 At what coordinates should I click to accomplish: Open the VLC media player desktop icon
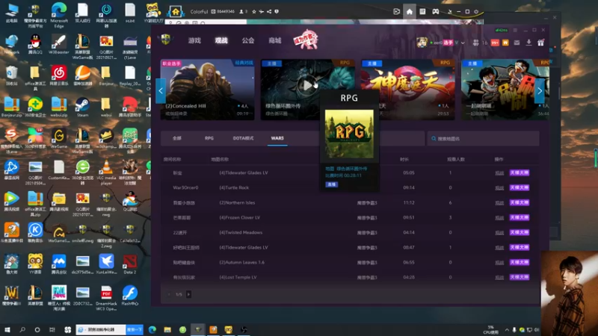click(106, 172)
